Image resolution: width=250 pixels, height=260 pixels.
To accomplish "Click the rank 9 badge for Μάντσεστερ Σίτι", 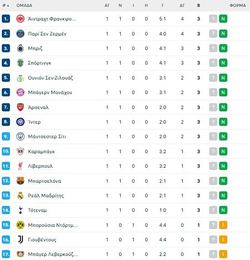I will pos(6,136).
